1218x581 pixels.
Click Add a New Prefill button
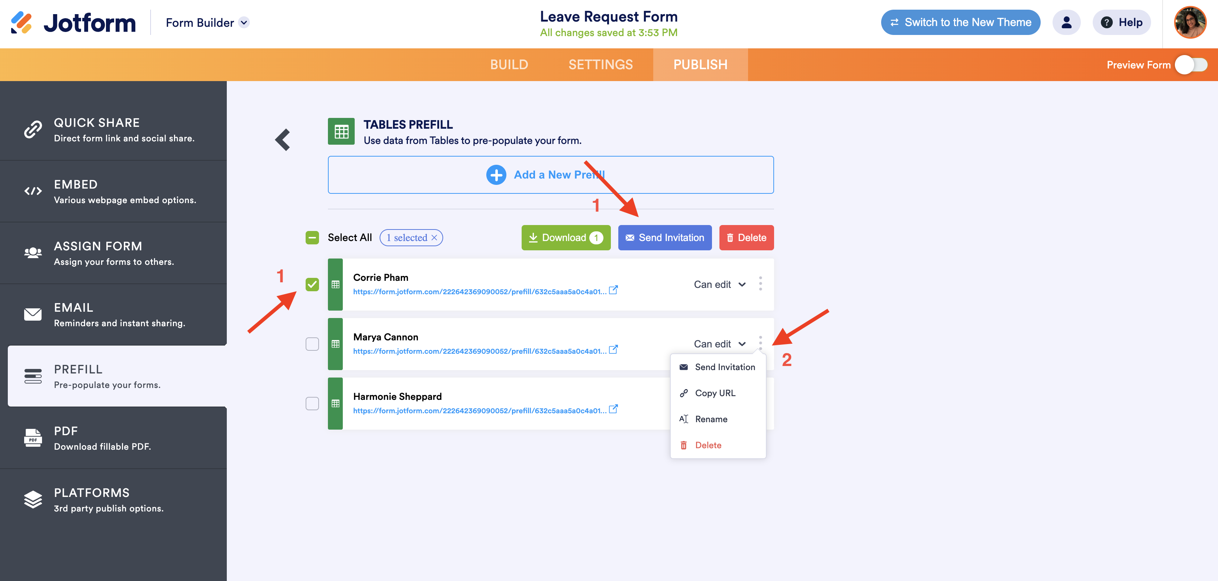coord(550,174)
